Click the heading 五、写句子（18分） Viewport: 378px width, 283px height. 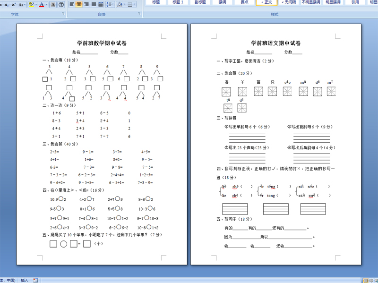(234, 219)
